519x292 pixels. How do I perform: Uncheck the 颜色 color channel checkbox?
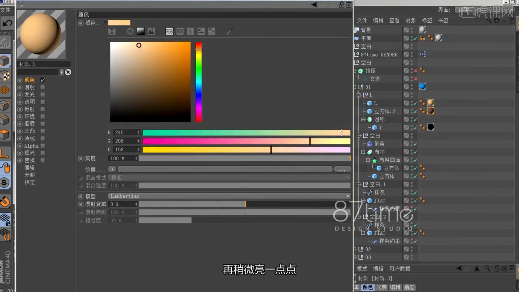pos(42,80)
